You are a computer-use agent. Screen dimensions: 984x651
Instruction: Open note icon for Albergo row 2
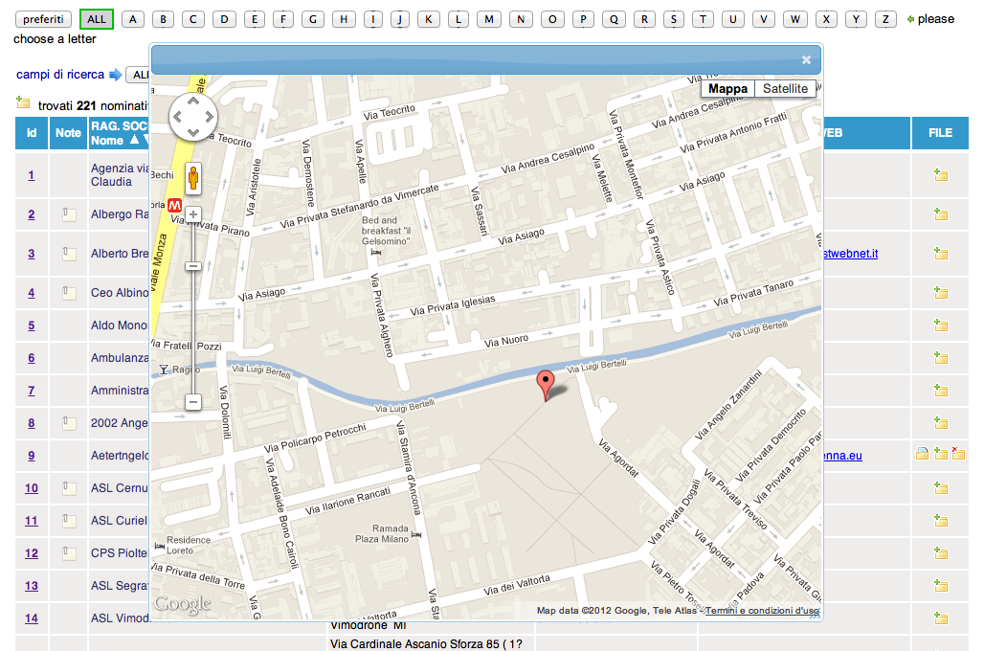tap(69, 214)
